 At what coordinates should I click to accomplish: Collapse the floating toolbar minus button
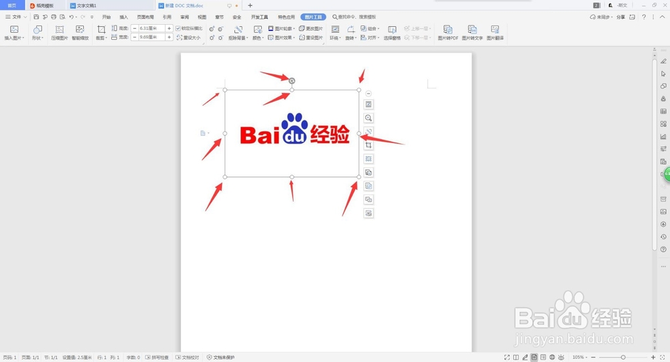point(368,94)
